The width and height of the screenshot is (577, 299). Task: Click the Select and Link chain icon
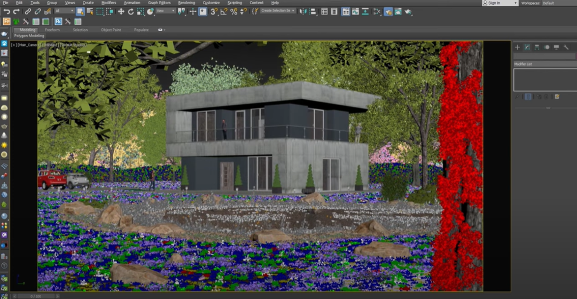28,11
